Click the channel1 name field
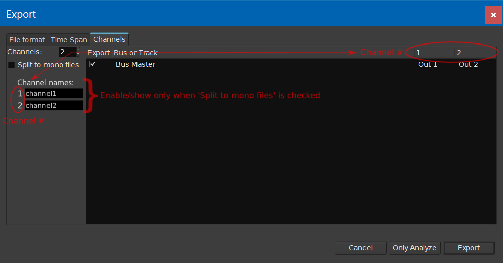The width and height of the screenshot is (503, 263). (x=54, y=94)
